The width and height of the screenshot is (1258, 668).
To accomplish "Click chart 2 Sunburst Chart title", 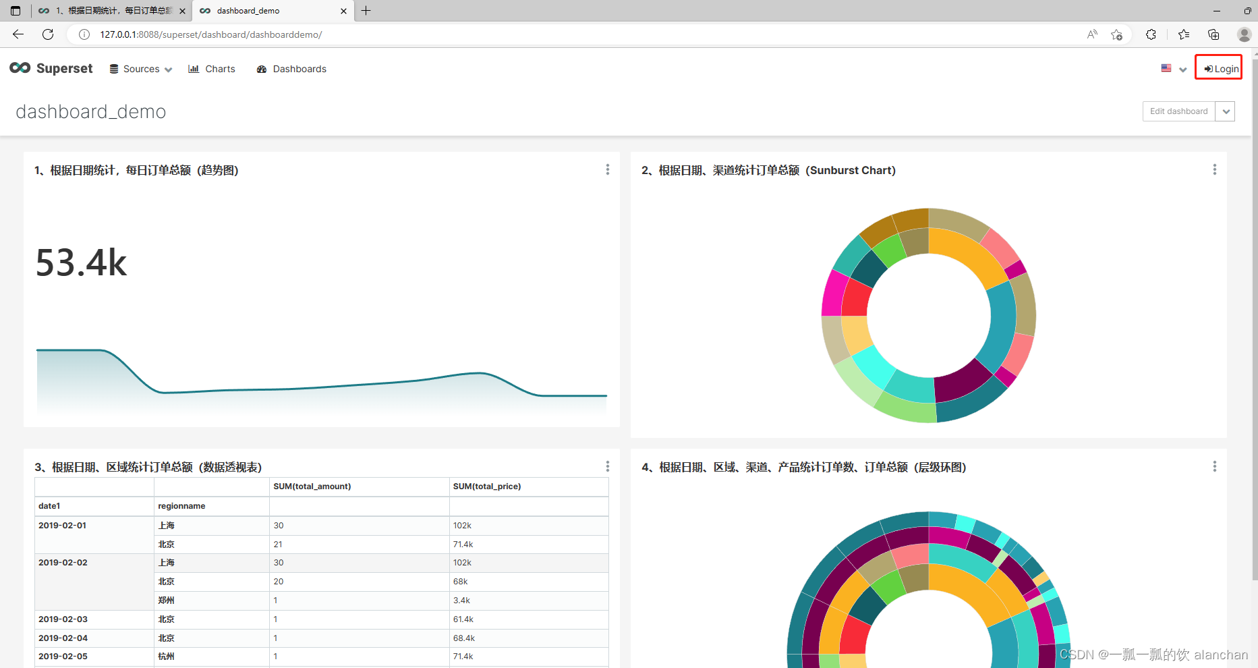I will coord(768,170).
